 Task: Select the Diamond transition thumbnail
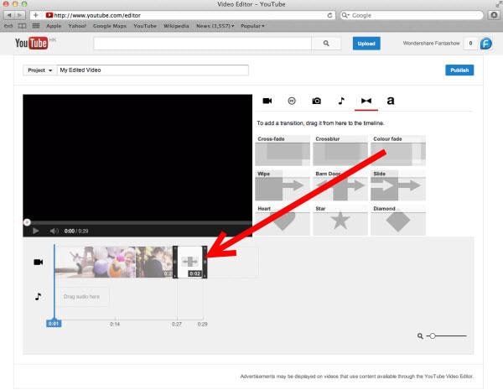pos(398,221)
